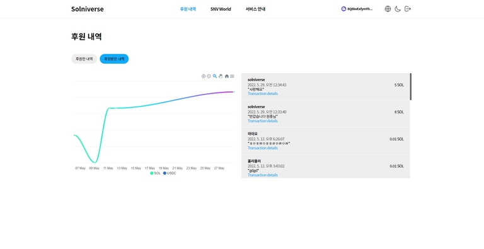Click the logout icon
This screenshot has width=484, height=249.
(x=408, y=9)
